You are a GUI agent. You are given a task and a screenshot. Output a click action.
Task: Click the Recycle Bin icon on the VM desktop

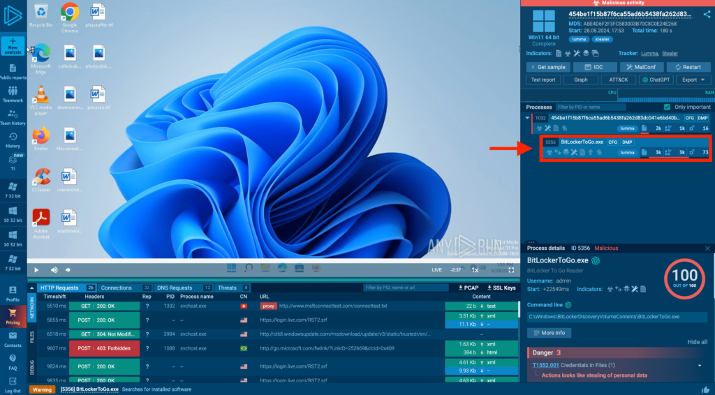41,15
